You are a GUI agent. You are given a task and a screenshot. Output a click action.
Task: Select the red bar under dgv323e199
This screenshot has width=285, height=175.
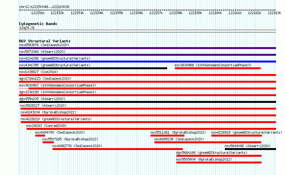click(147, 95)
